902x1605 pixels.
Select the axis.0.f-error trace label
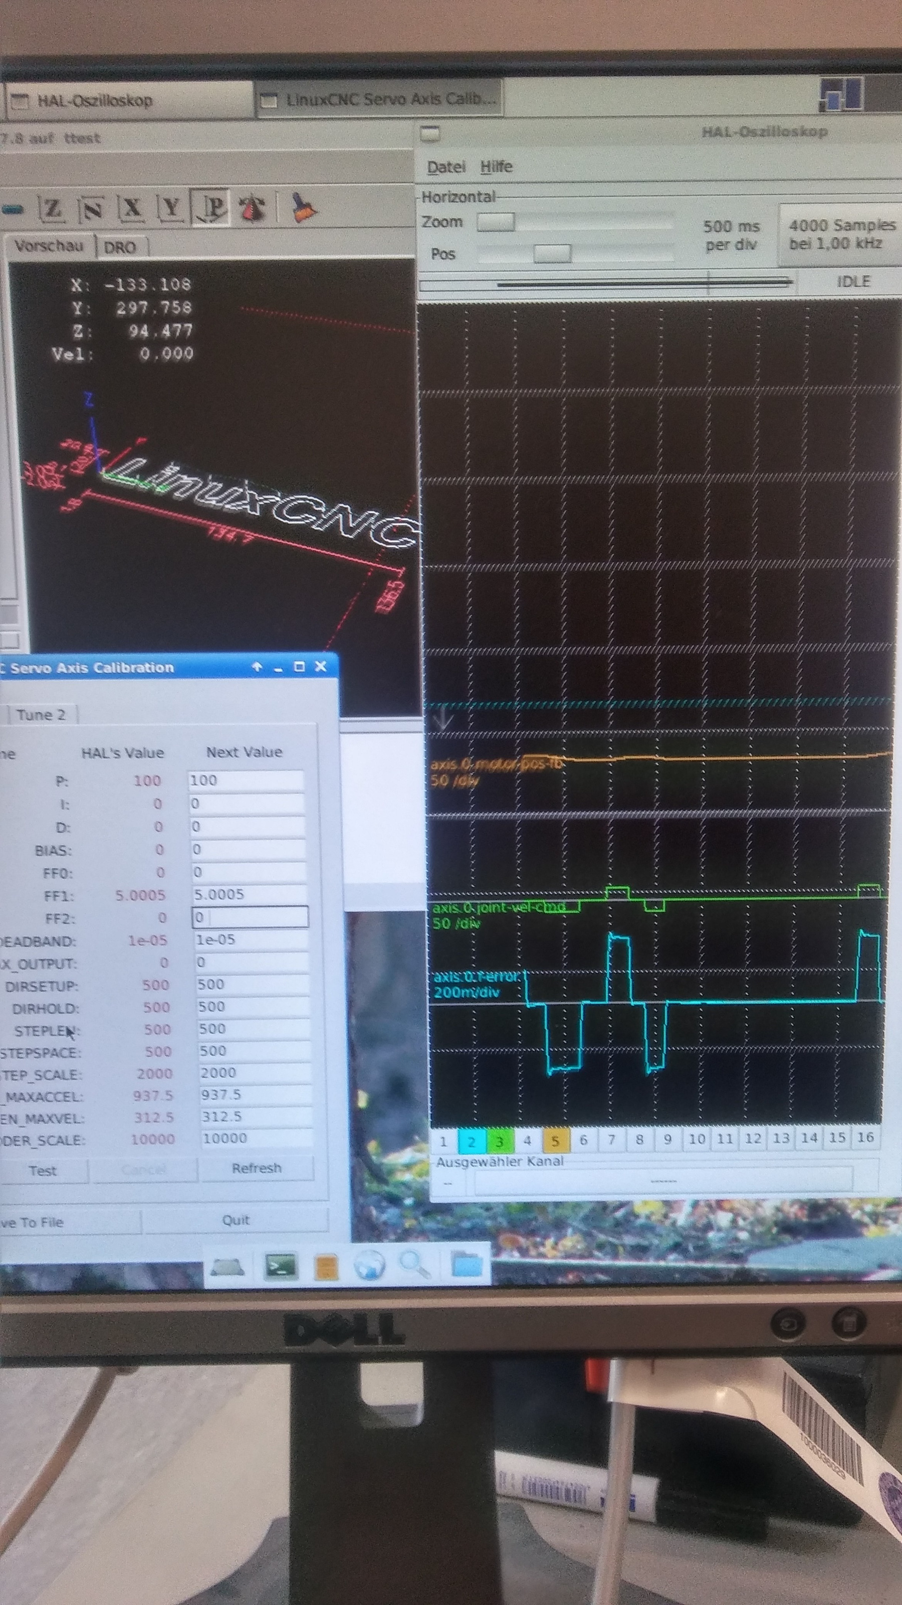[x=476, y=977]
